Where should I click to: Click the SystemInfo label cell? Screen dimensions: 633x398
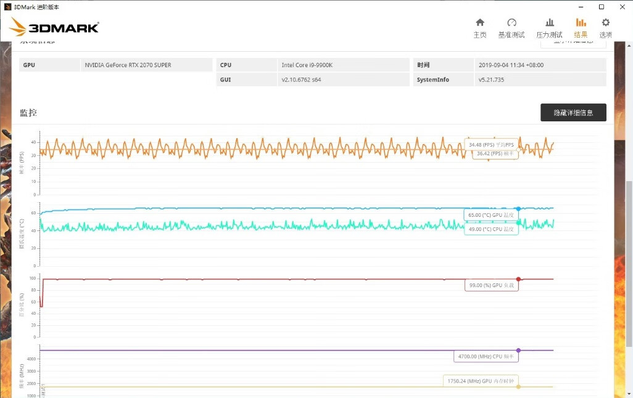(443, 79)
